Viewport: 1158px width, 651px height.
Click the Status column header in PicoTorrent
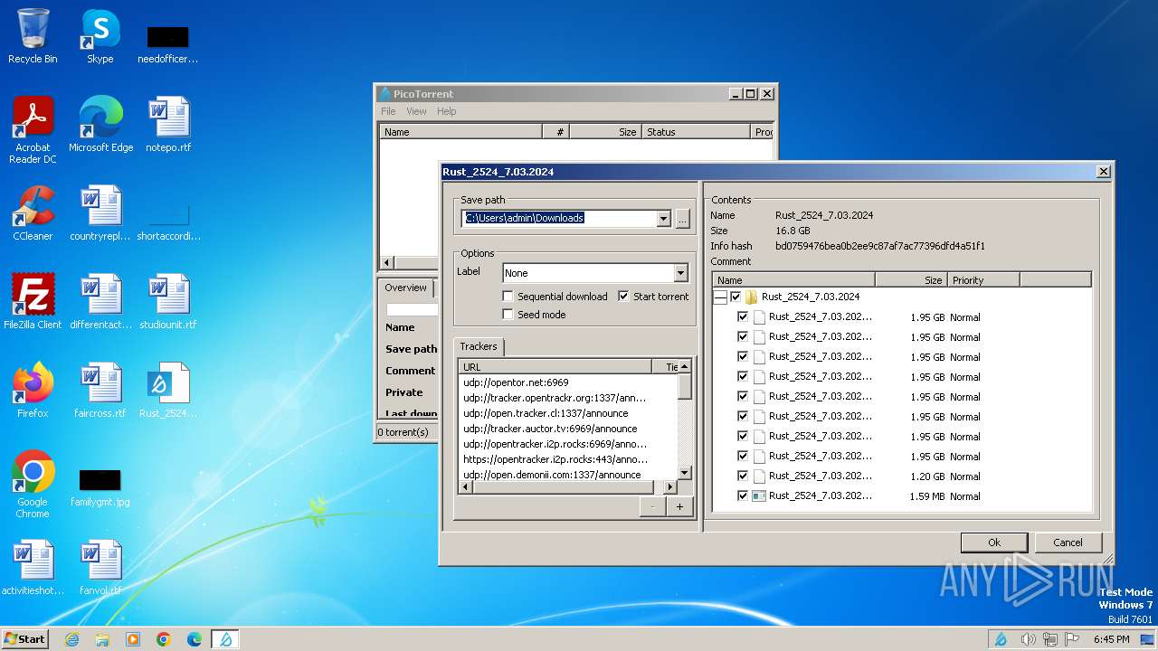pyautogui.click(x=696, y=132)
